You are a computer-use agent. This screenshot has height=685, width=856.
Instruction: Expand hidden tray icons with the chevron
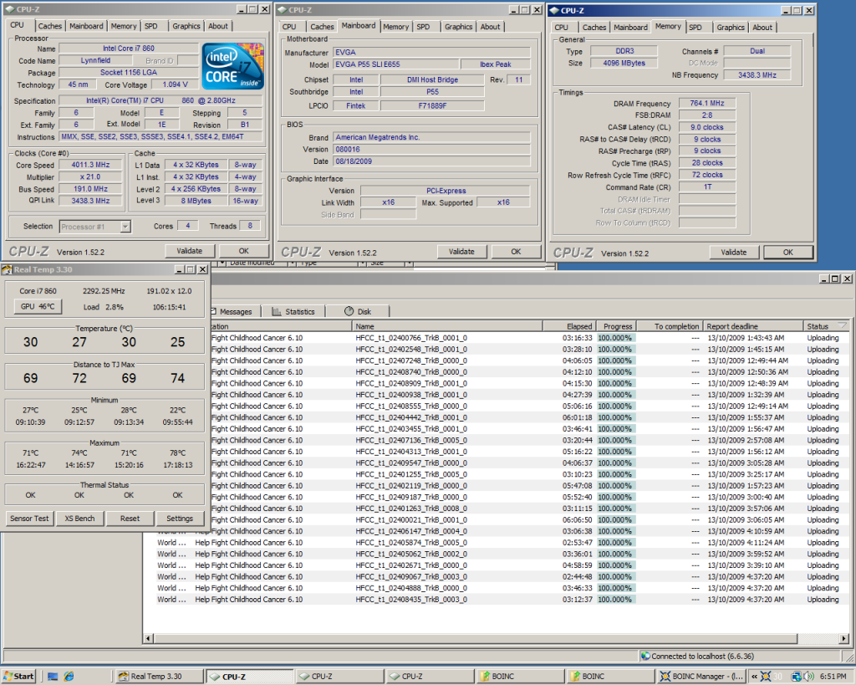755,677
